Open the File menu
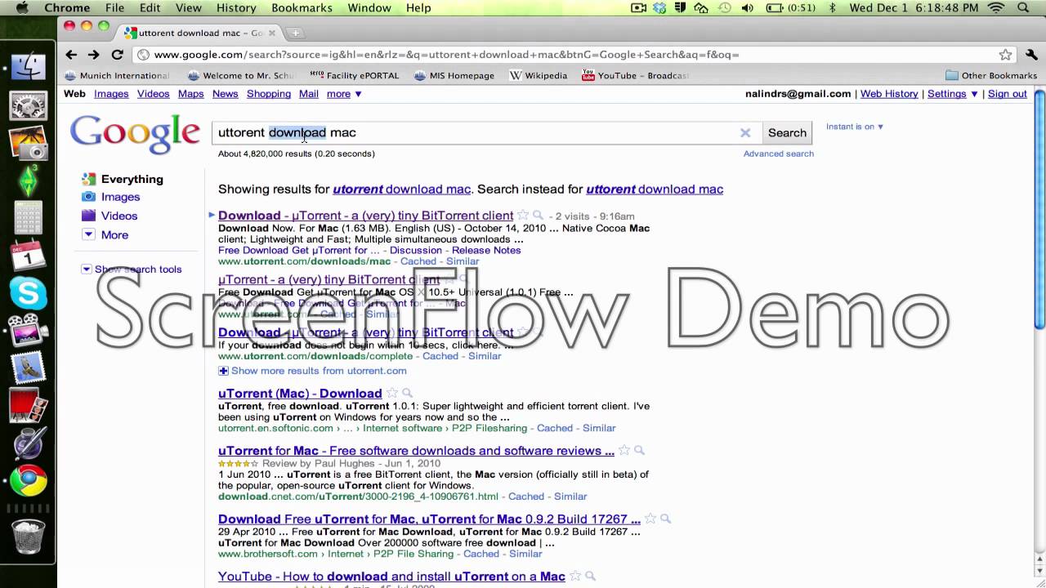1046x588 pixels. click(x=114, y=7)
